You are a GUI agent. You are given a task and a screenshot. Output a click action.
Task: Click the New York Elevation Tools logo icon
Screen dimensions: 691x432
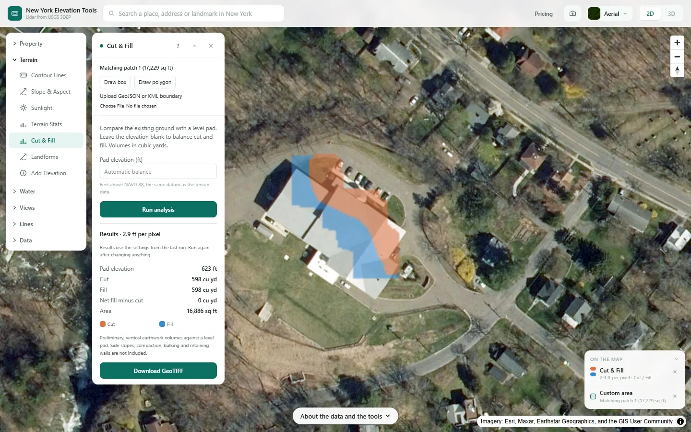[15, 13]
